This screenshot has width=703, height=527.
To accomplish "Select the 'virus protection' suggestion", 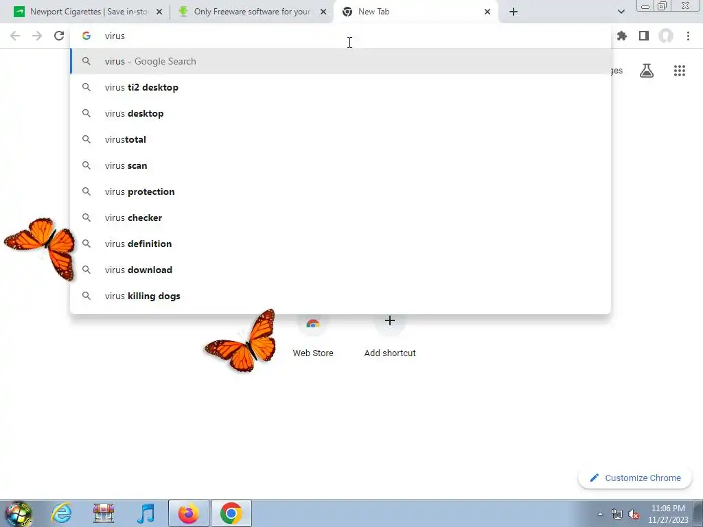I will point(341,191).
